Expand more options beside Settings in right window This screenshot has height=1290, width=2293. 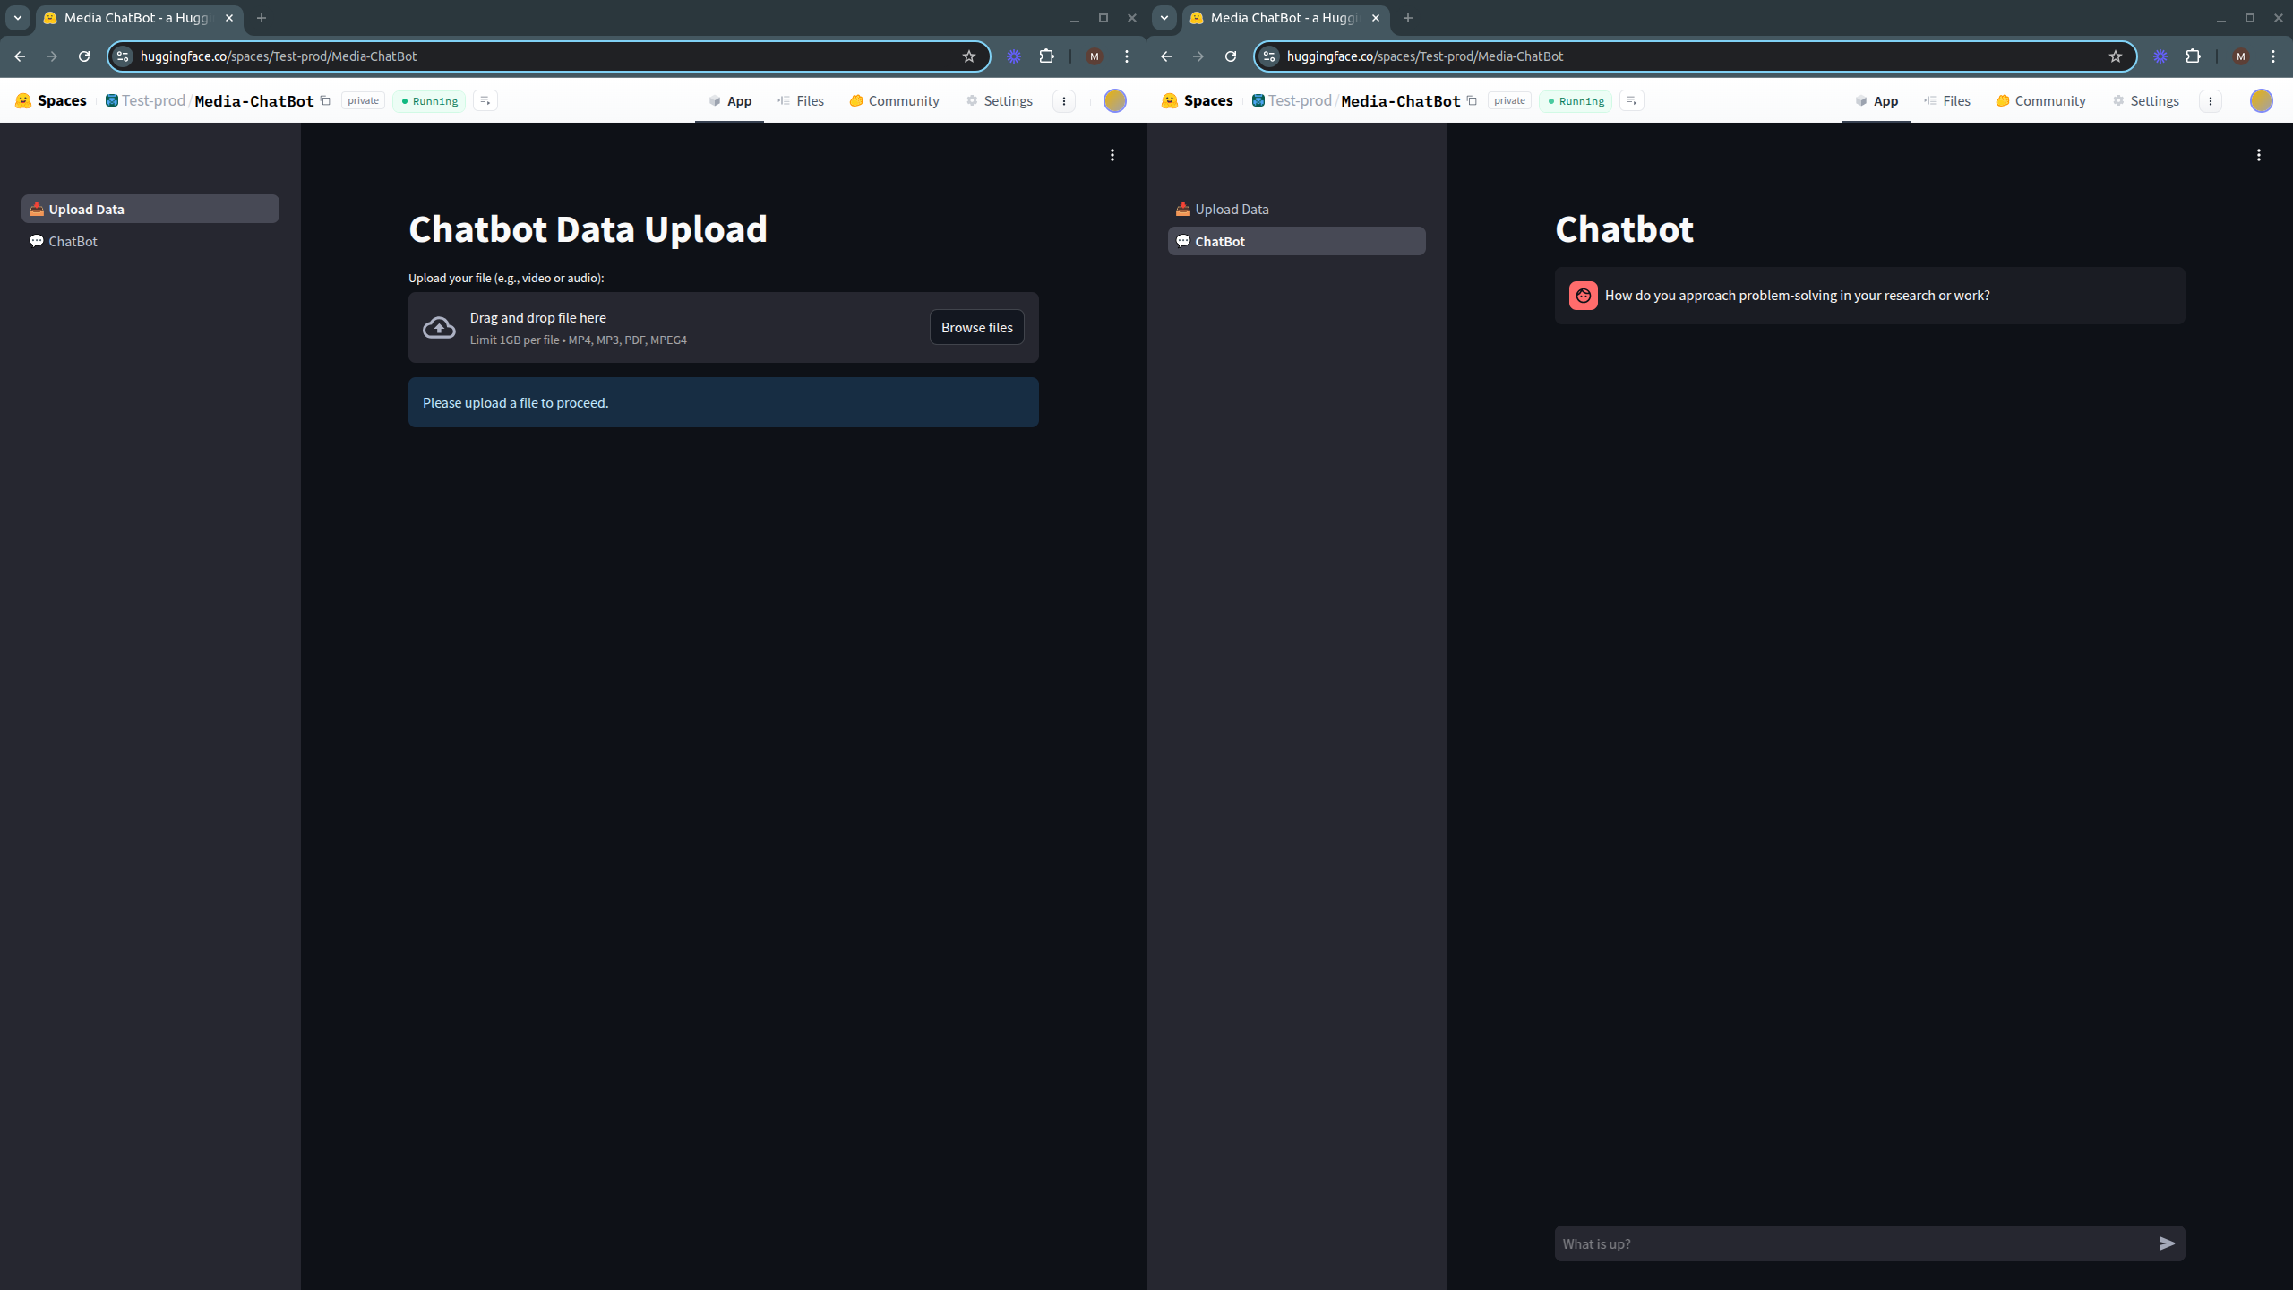[2210, 100]
